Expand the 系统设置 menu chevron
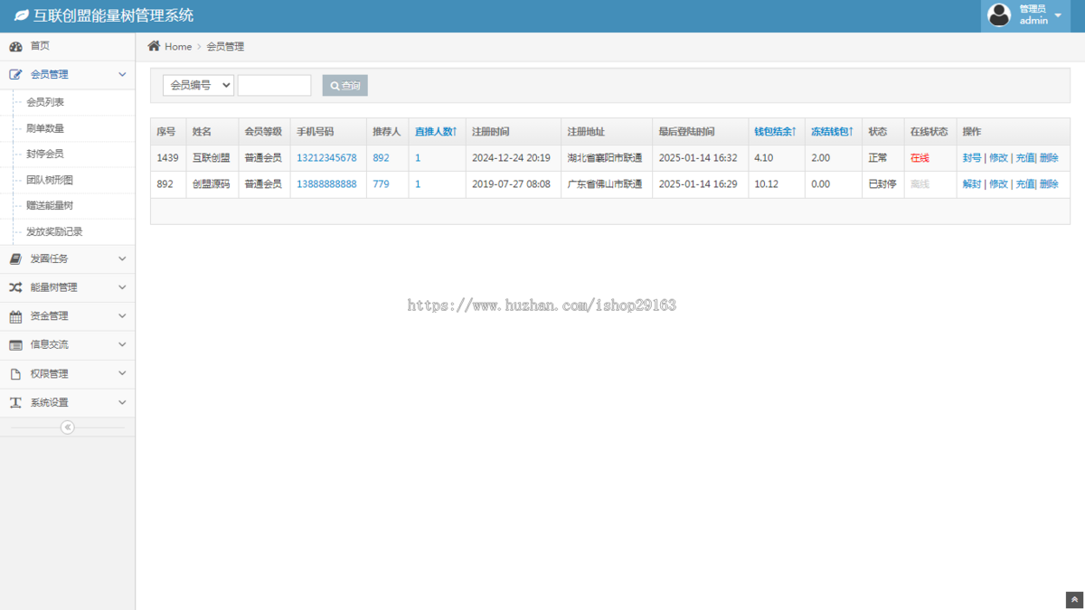The width and height of the screenshot is (1085, 610). click(x=122, y=403)
